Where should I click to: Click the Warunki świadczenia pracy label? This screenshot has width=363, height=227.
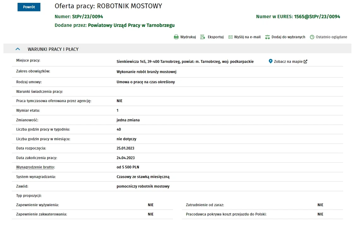[39, 91]
